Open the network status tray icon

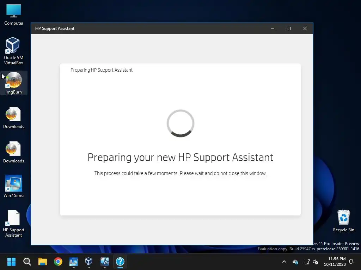coord(306,262)
